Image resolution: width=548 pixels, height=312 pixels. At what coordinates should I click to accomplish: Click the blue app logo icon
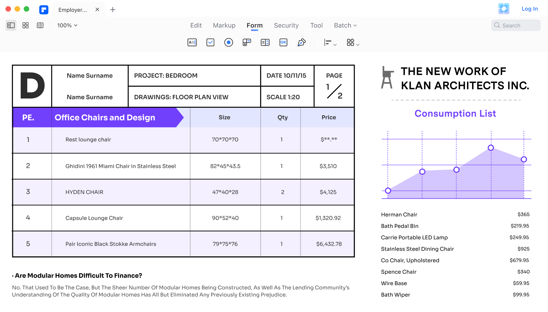pyautogui.click(x=44, y=10)
